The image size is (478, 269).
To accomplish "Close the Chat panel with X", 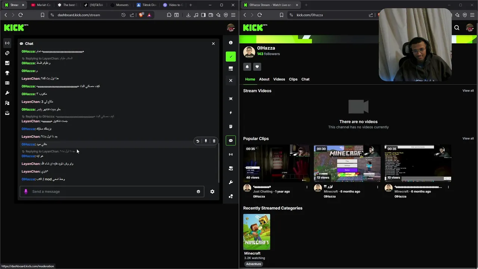I will (213, 44).
